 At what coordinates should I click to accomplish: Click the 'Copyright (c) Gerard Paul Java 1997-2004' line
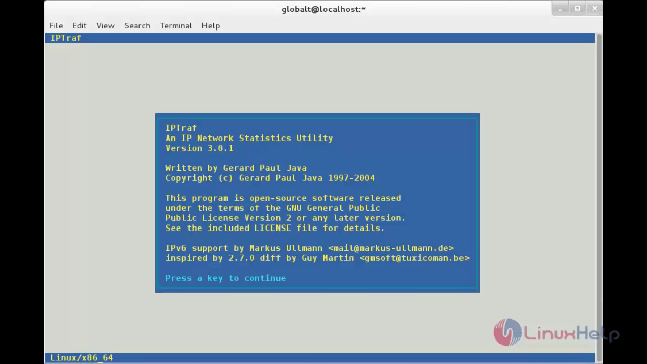270,178
